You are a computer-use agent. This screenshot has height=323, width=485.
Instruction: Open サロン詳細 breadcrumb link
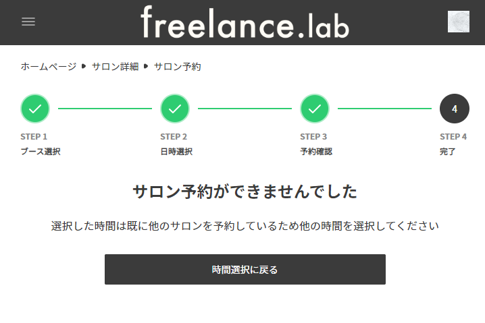[115, 67]
